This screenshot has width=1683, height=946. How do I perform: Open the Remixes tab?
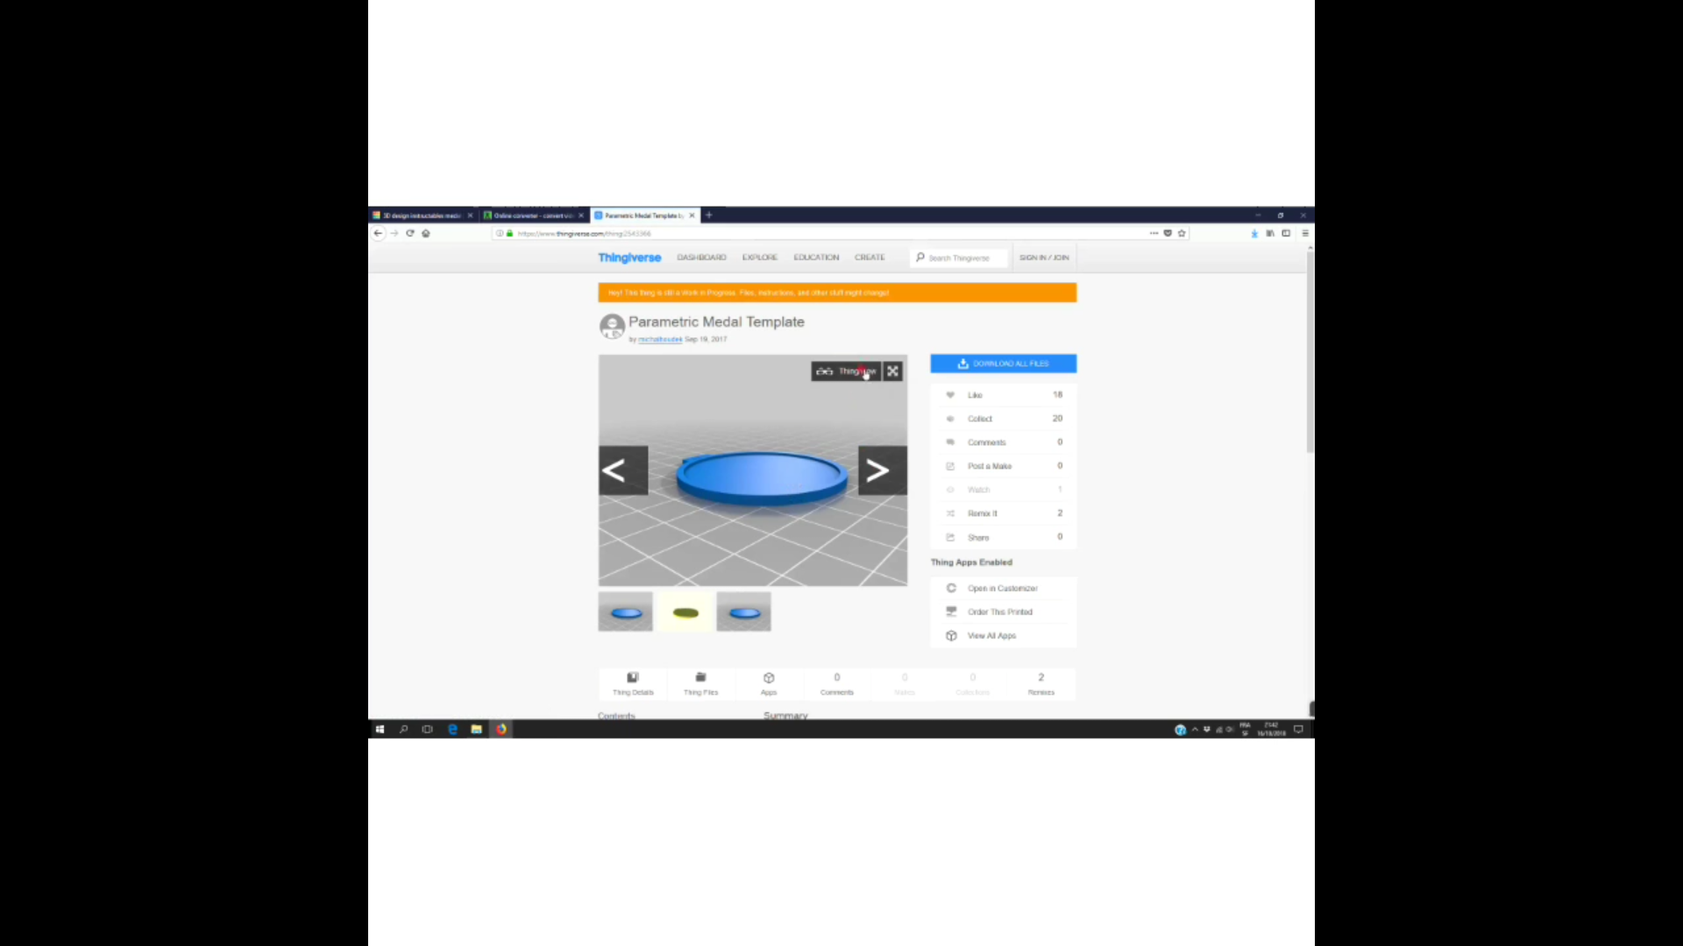pos(1041,684)
